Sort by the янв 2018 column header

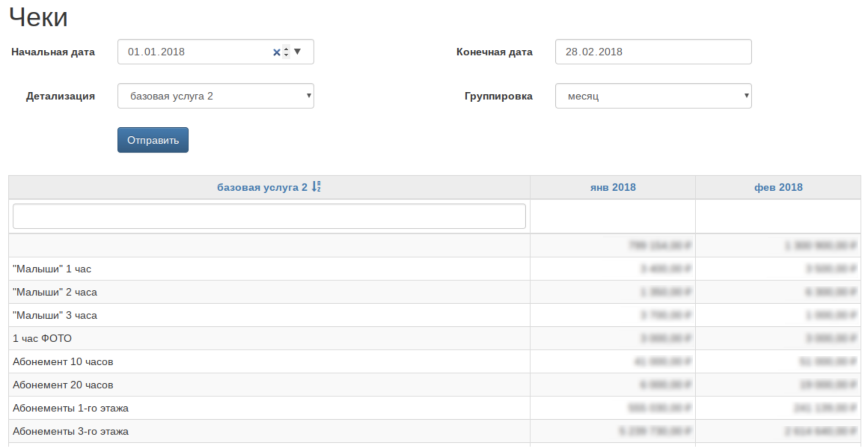pos(613,187)
